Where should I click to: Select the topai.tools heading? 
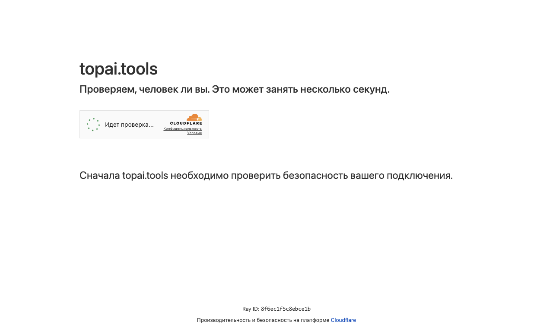click(118, 69)
